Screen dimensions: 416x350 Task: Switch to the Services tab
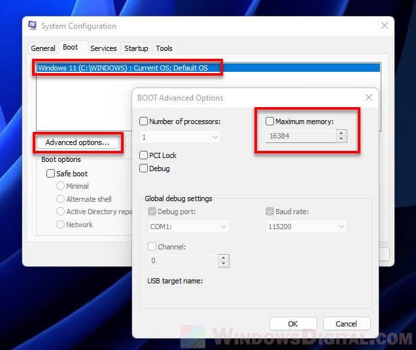pyautogui.click(x=103, y=48)
